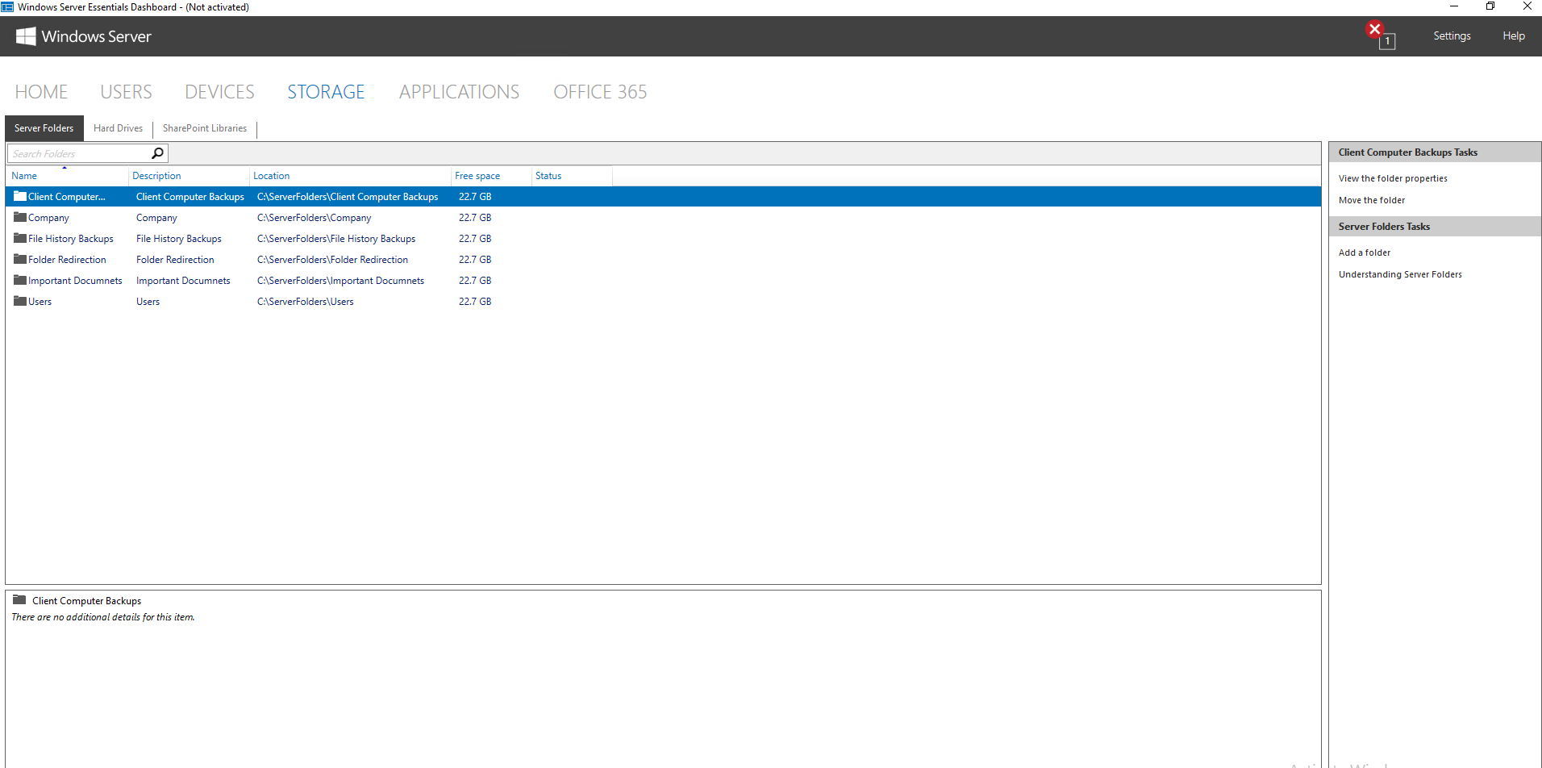The height and width of the screenshot is (768, 1542).
Task: Click the search magnifier icon
Action: coord(158,153)
